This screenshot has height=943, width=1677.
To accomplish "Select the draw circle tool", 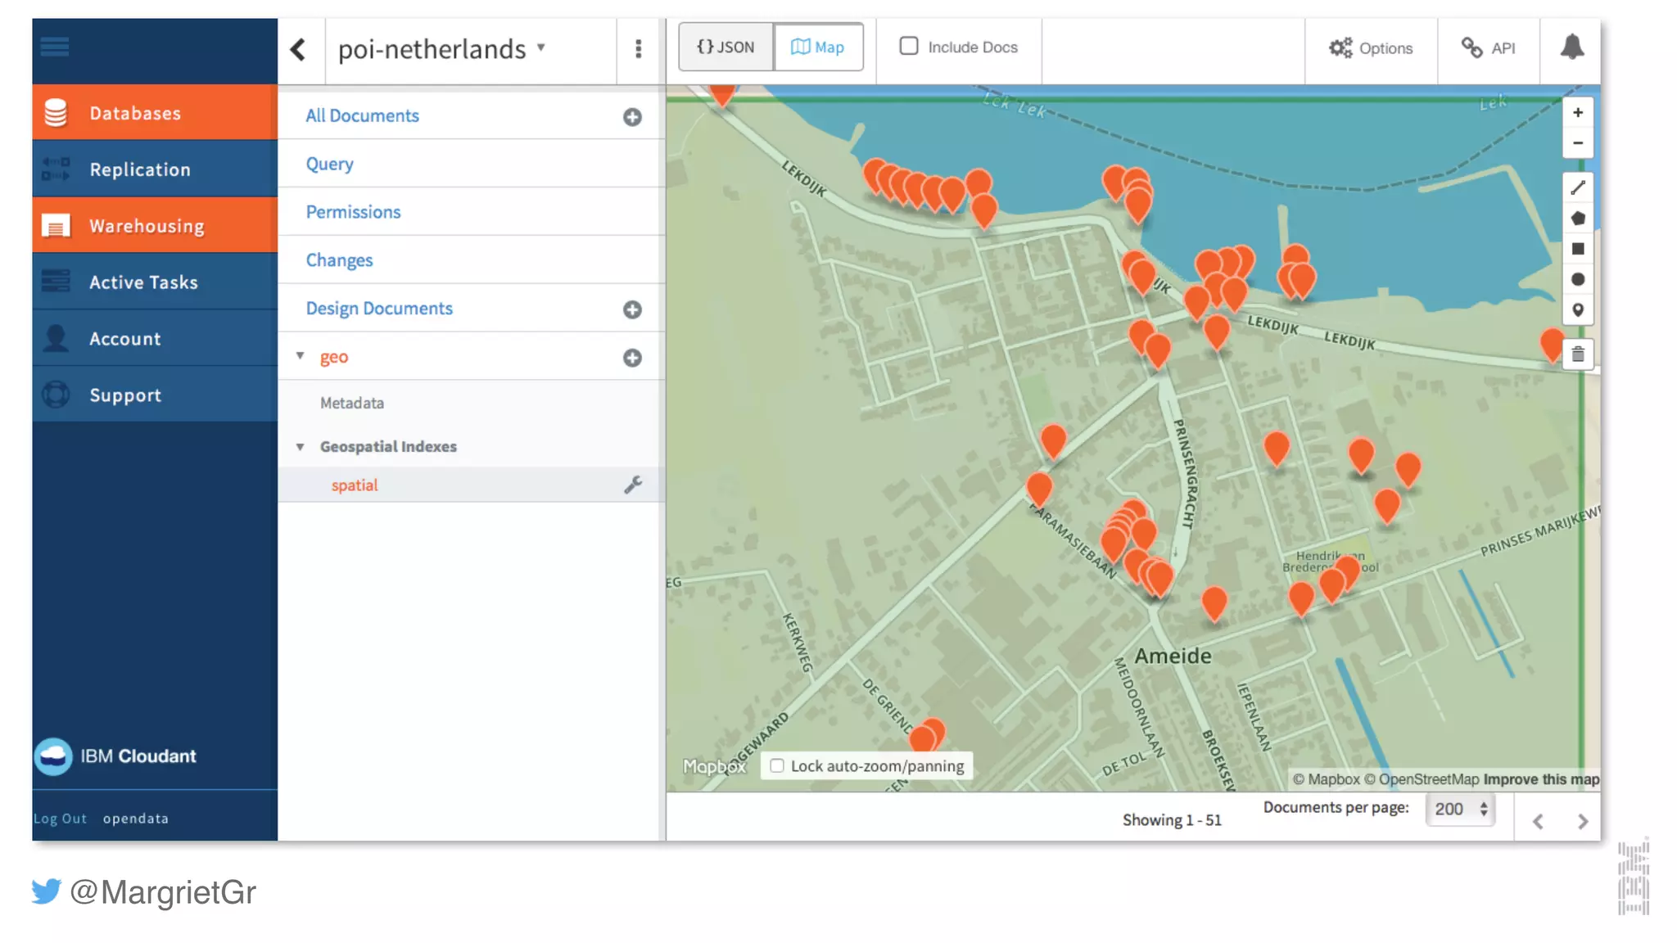I will point(1578,280).
